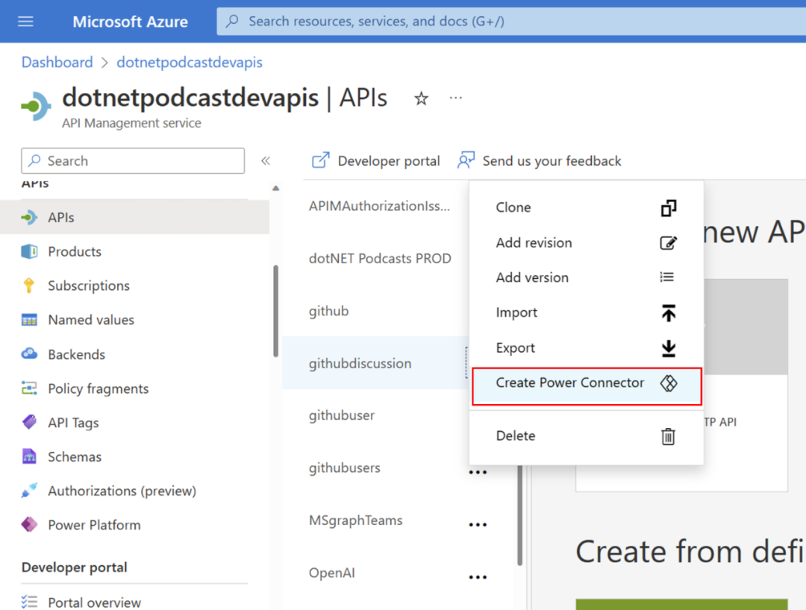Click the Add version list icon
The height and width of the screenshot is (610, 806).
(x=666, y=277)
